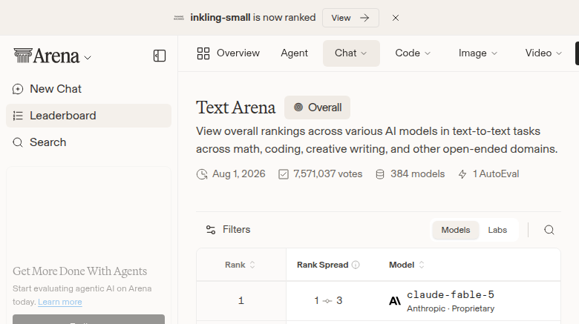
Task: Sort by Rank column
Action: (240, 265)
